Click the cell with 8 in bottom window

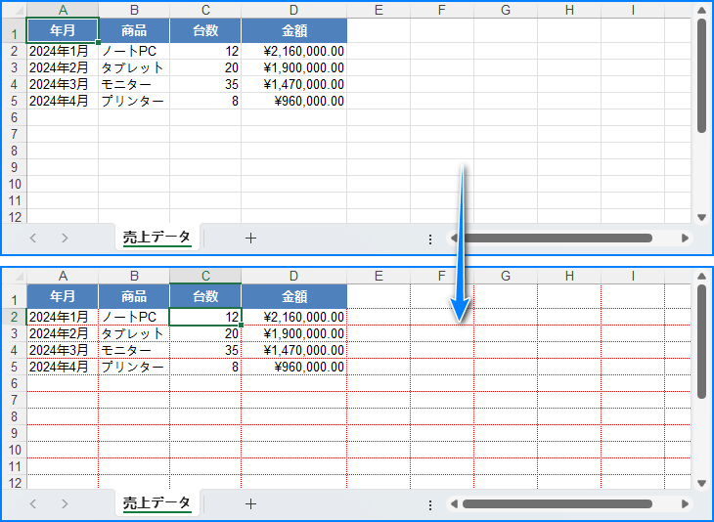coord(205,367)
